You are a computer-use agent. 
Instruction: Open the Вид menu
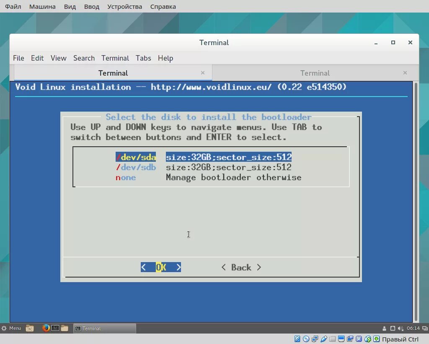tap(70, 7)
